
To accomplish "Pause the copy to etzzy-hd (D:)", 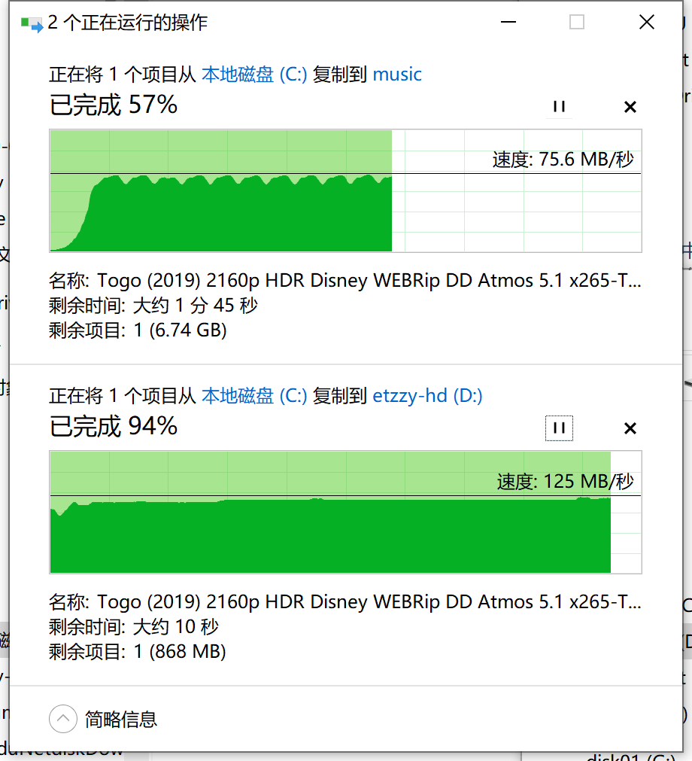I will pos(558,428).
